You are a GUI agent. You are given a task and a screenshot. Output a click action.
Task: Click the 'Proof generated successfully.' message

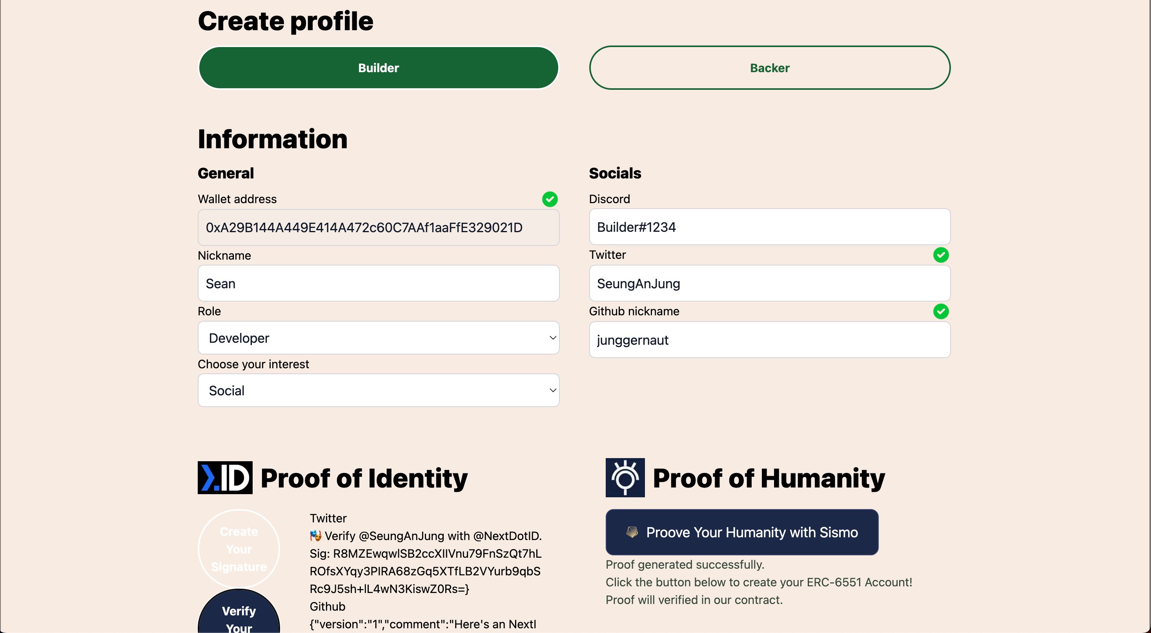point(685,565)
